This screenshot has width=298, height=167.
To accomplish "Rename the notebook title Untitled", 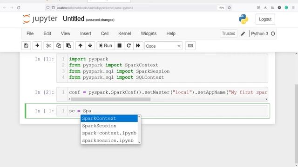I will tap(74, 19).
